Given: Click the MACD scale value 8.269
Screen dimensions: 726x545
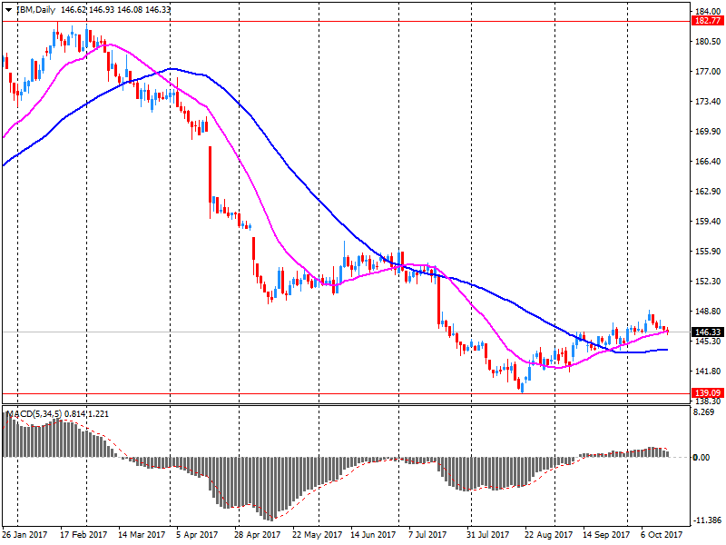Looking at the screenshot, I should click(x=704, y=411).
